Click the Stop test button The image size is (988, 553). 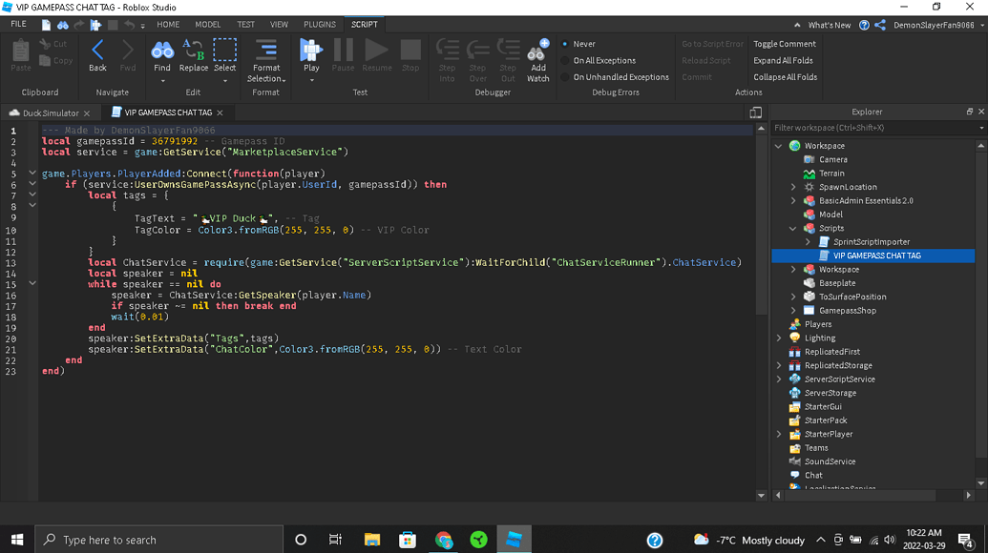pos(410,50)
